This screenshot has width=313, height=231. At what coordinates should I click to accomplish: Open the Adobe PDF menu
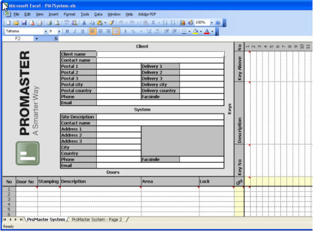click(147, 14)
